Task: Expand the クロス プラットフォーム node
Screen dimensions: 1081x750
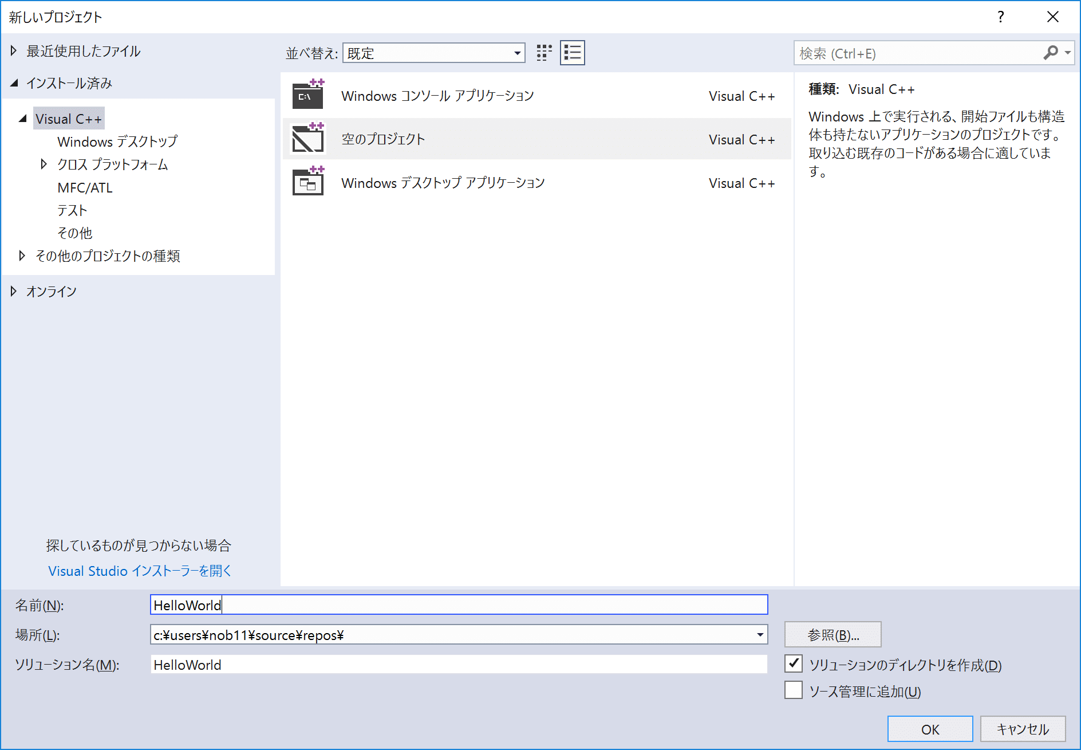Action: pos(44,164)
